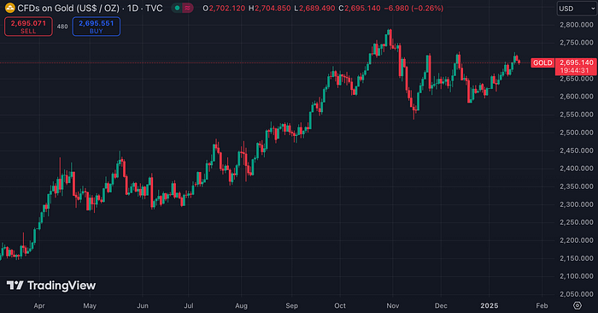Click the gold symbol logo icon

tap(10, 8)
